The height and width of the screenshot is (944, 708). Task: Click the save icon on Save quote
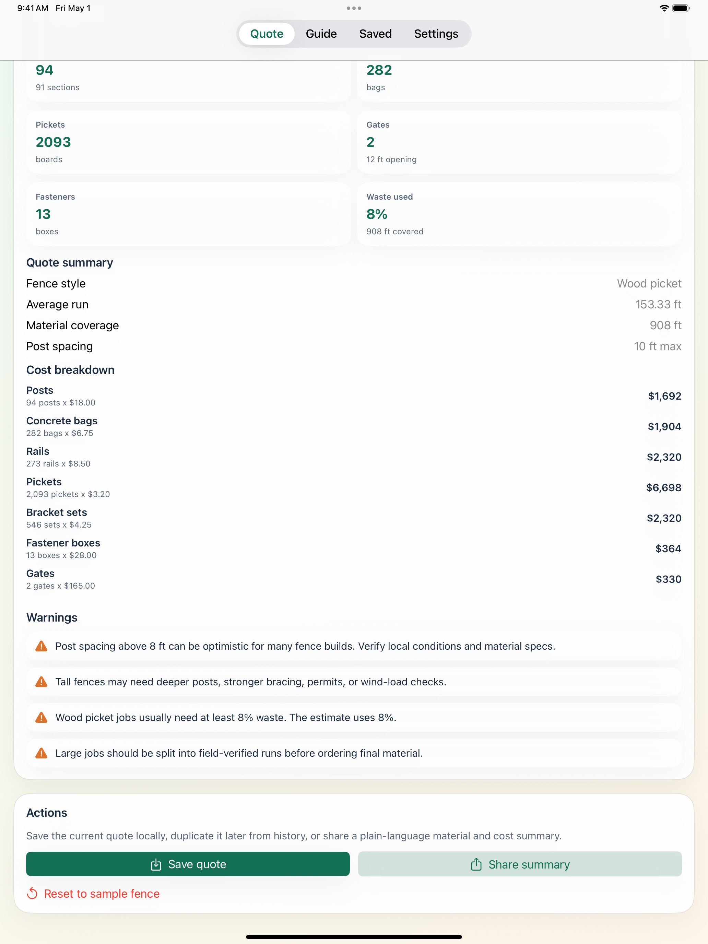[x=156, y=864]
